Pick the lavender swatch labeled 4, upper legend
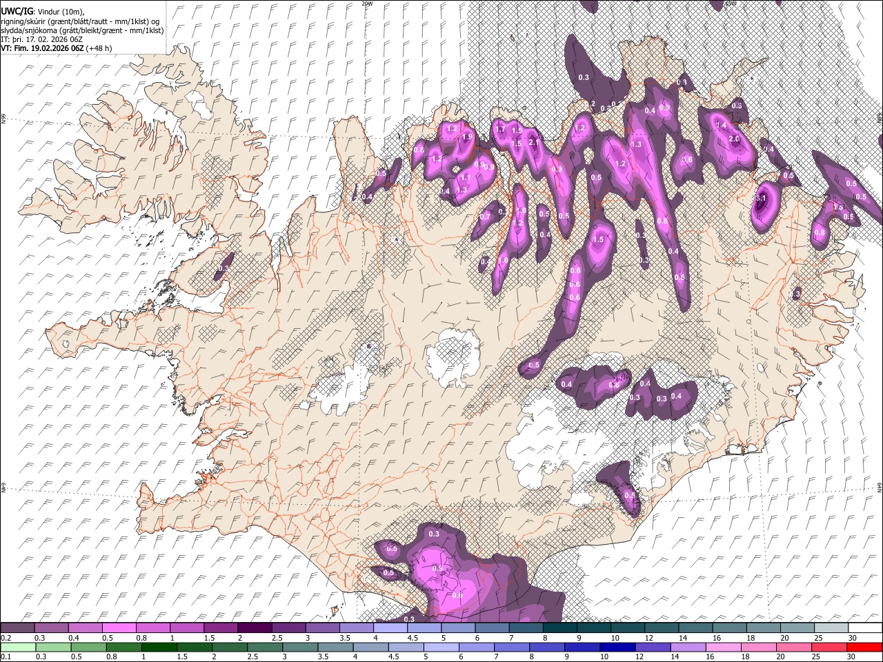Image resolution: width=883 pixels, height=662 pixels. (390, 628)
